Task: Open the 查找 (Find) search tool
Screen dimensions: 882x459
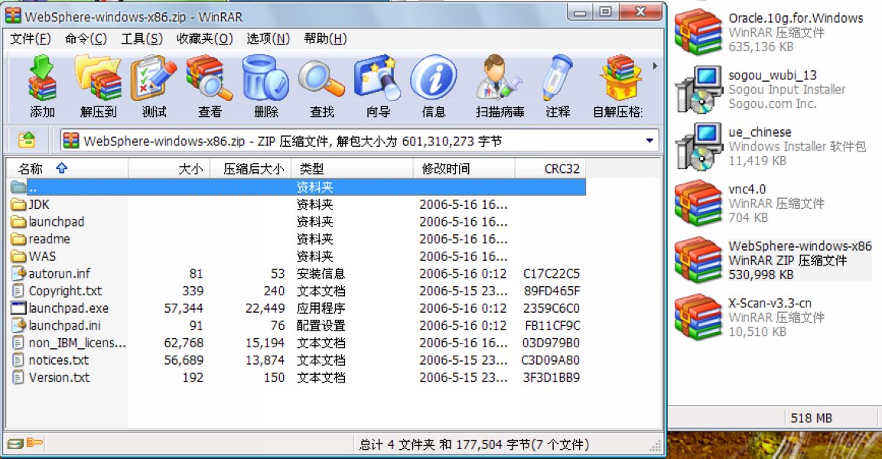Action: click(321, 84)
